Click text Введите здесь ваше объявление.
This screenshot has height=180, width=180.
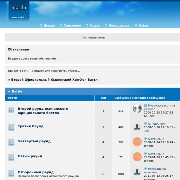click(32, 58)
